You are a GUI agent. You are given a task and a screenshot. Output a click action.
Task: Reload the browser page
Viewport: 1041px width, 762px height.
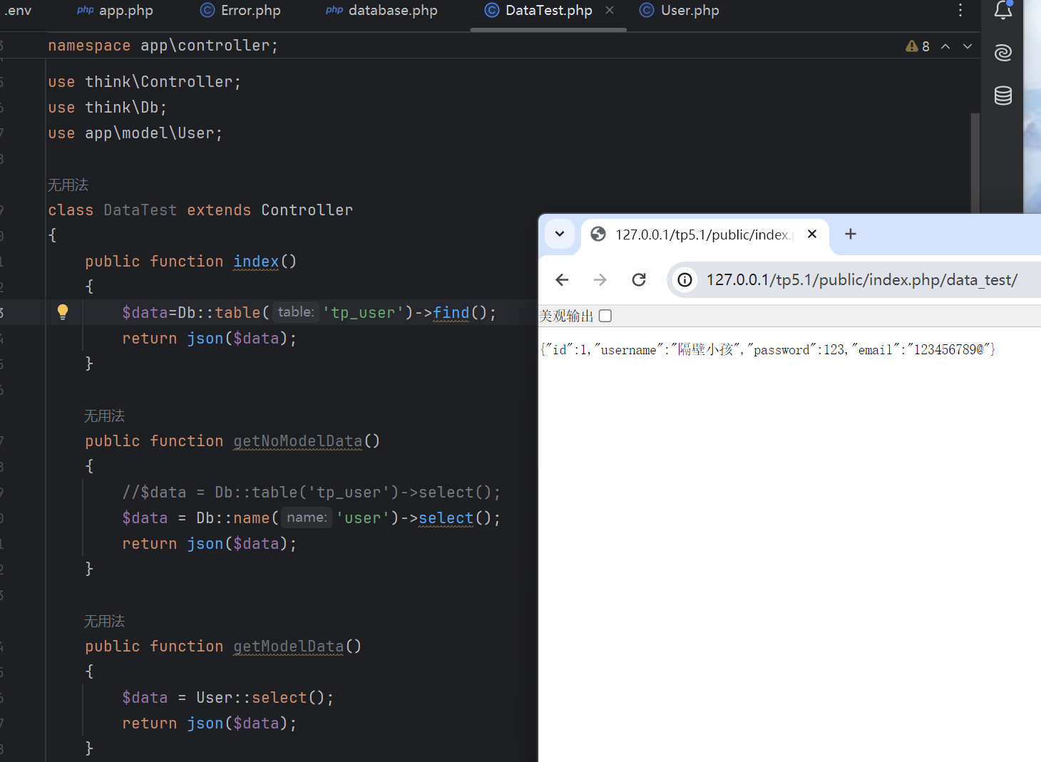[639, 279]
